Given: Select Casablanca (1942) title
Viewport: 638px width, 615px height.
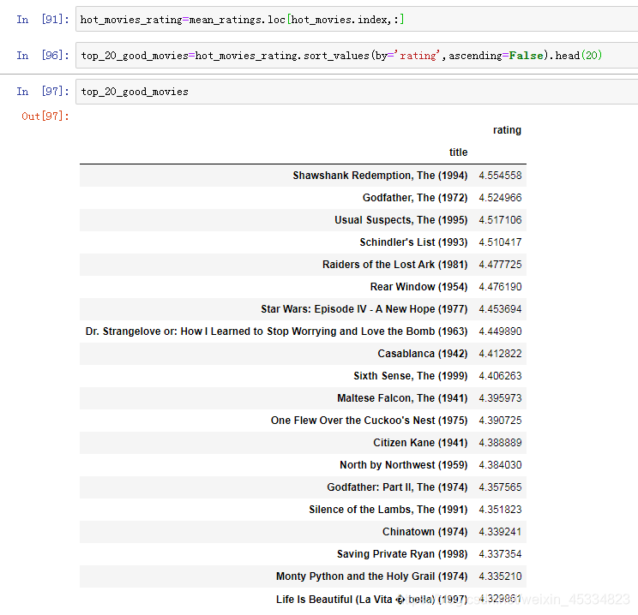Looking at the screenshot, I should (x=423, y=354).
